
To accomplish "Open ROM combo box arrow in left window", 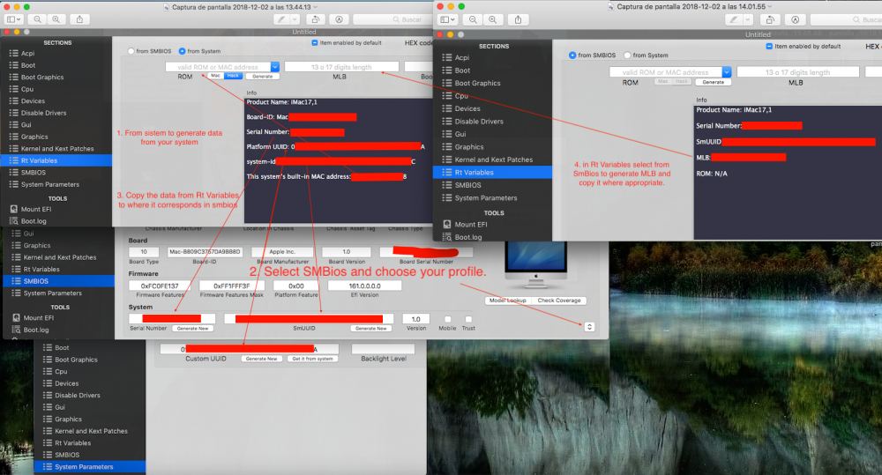I will point(274,67).
